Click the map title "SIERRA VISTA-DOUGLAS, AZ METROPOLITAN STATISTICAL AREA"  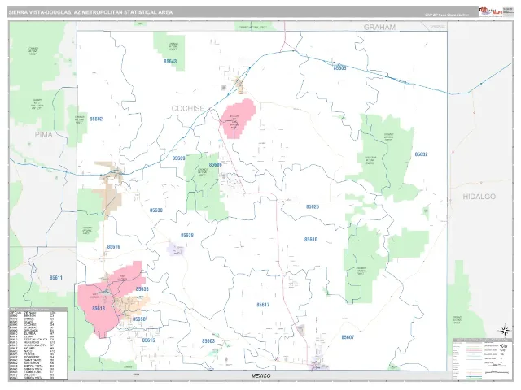pyautogui.click(x=90, y=12)
